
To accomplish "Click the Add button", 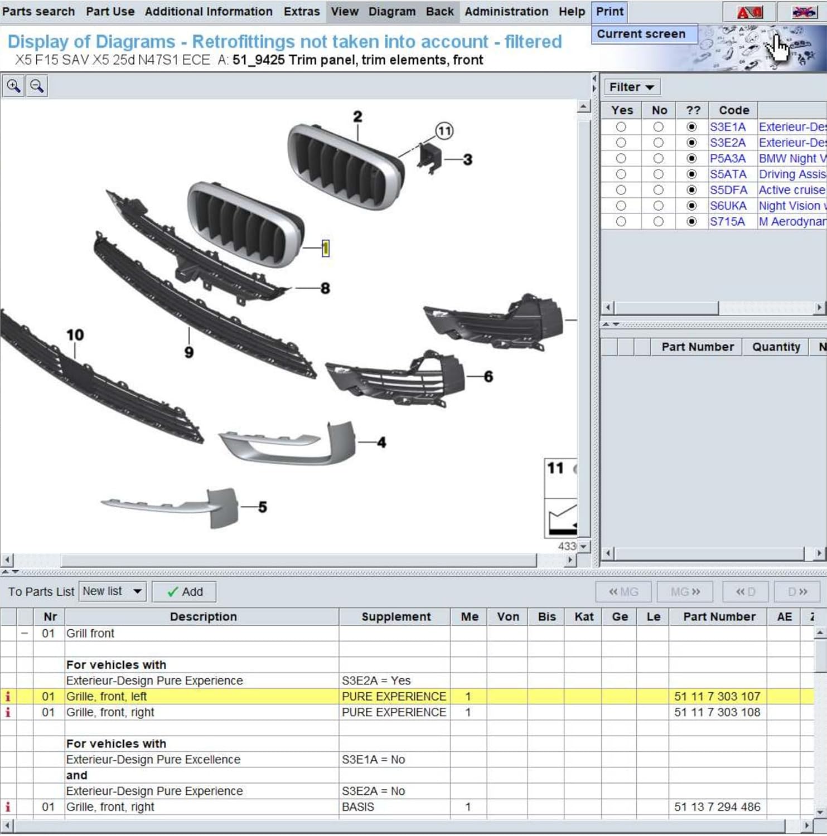I will point(185,592).
